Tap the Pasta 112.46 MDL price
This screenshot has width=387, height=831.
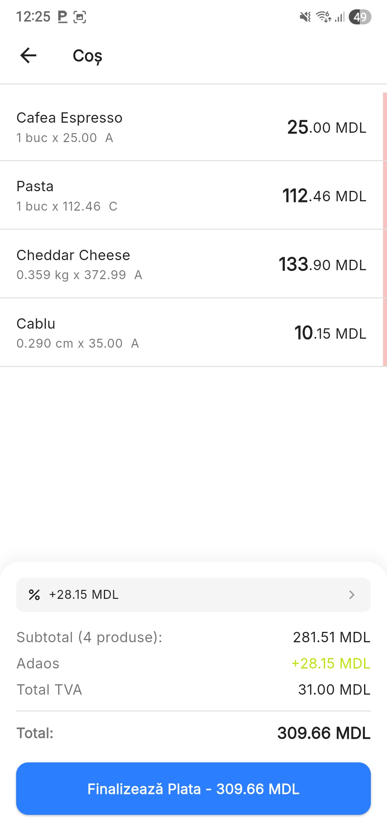pos(324,196)
